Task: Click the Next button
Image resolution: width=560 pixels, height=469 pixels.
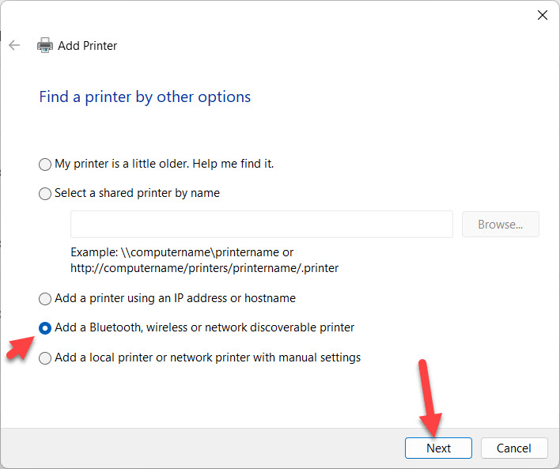Action: [438, 448]
